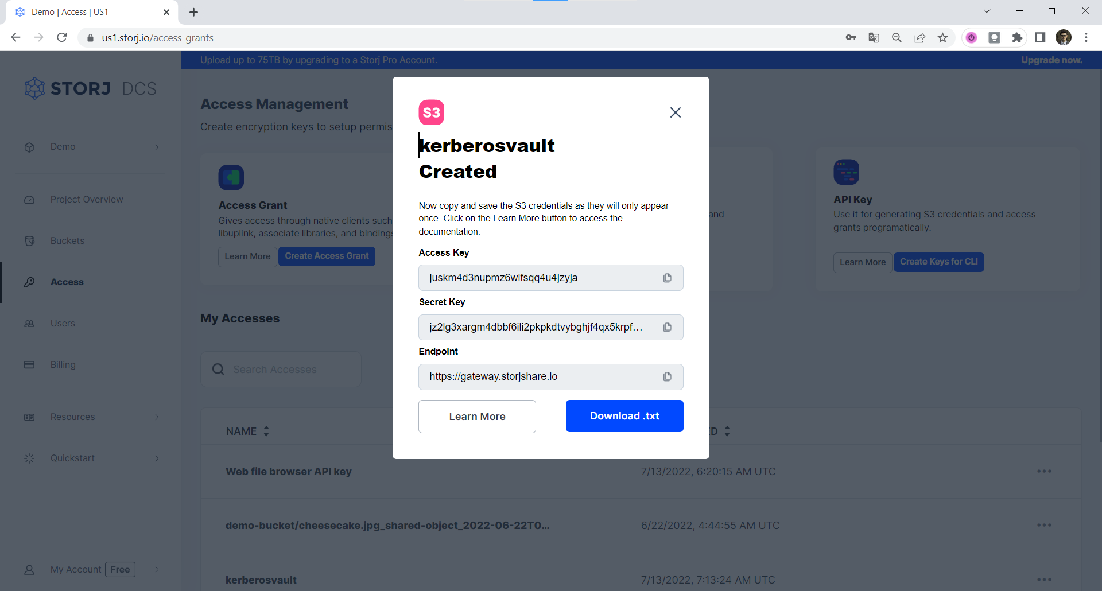Copy the Secret Key value

(667, 327)
